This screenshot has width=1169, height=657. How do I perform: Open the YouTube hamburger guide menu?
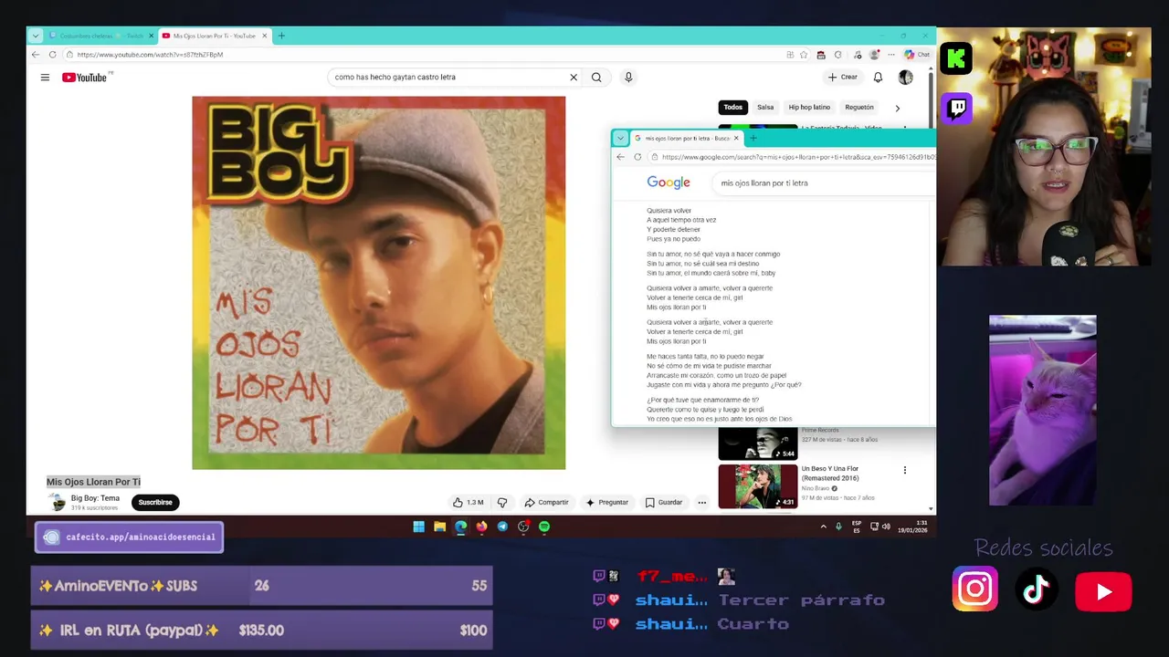coord(45,78)
